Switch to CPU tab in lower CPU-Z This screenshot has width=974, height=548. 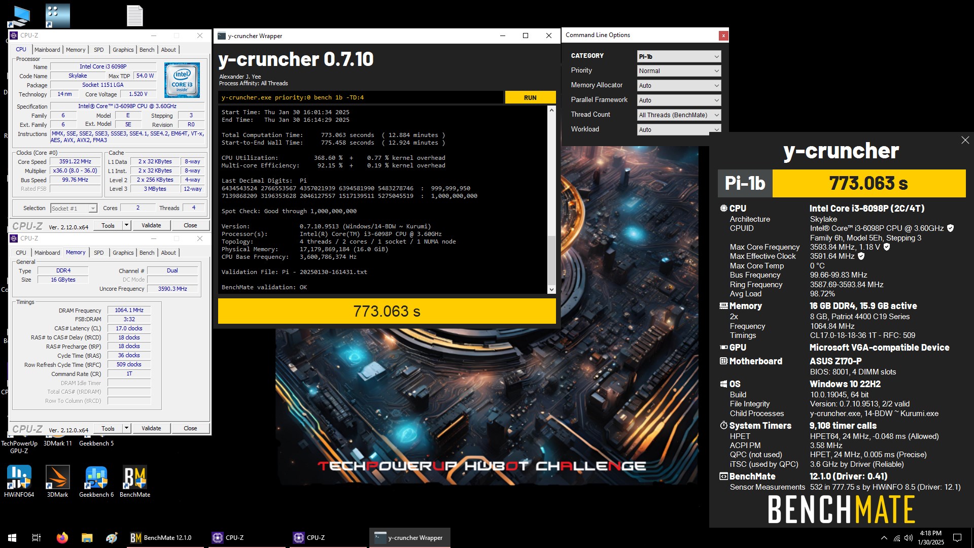[21, 253]
